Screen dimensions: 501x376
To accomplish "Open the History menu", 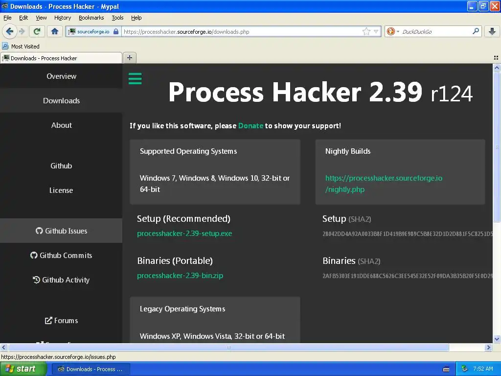I will click(62, 18).
